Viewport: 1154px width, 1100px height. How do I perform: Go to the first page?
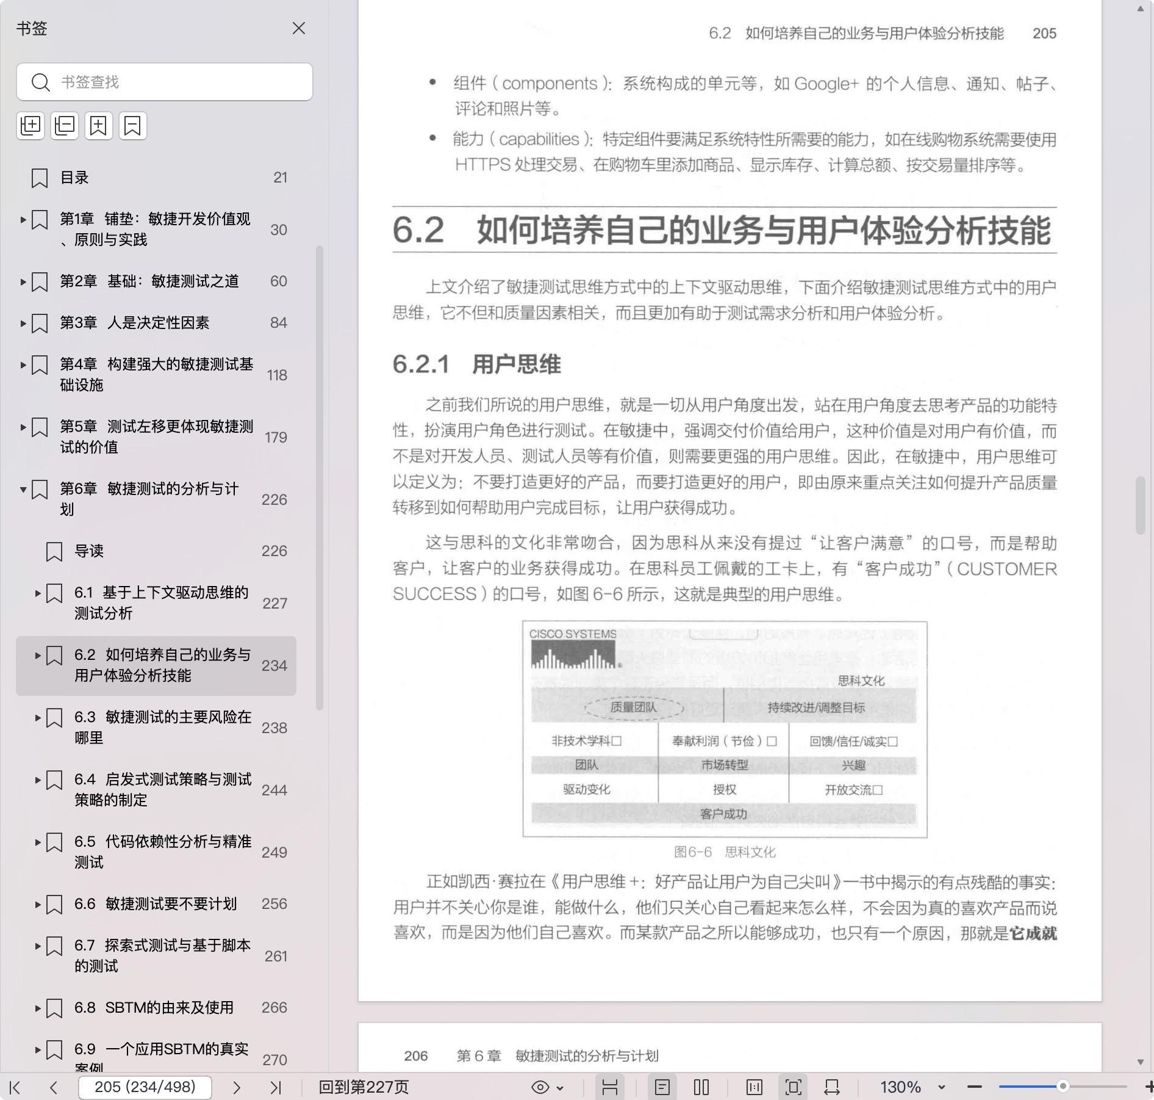click(15, 1087)
